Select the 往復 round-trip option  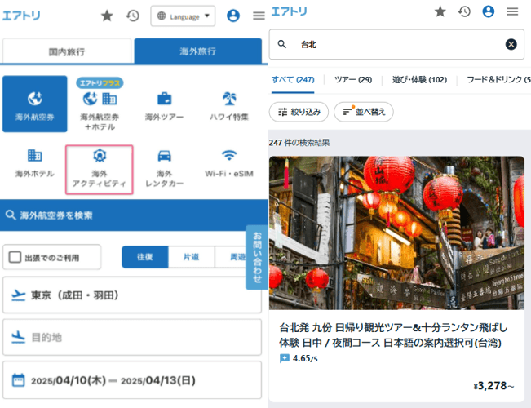point(145,257)
